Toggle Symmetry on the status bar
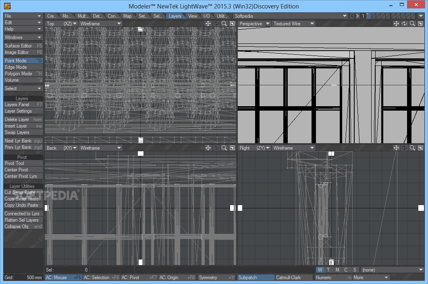 [217, 278]
